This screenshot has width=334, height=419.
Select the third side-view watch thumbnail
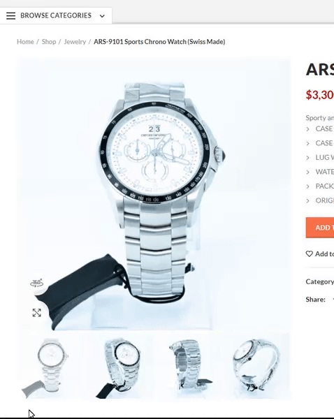[189, 367]
